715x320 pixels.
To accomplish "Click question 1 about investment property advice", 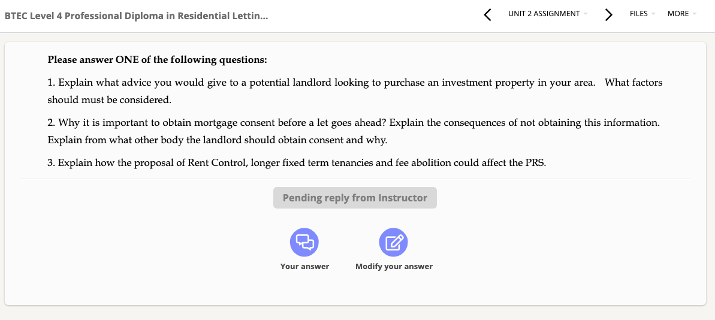I will pos(355,90).
